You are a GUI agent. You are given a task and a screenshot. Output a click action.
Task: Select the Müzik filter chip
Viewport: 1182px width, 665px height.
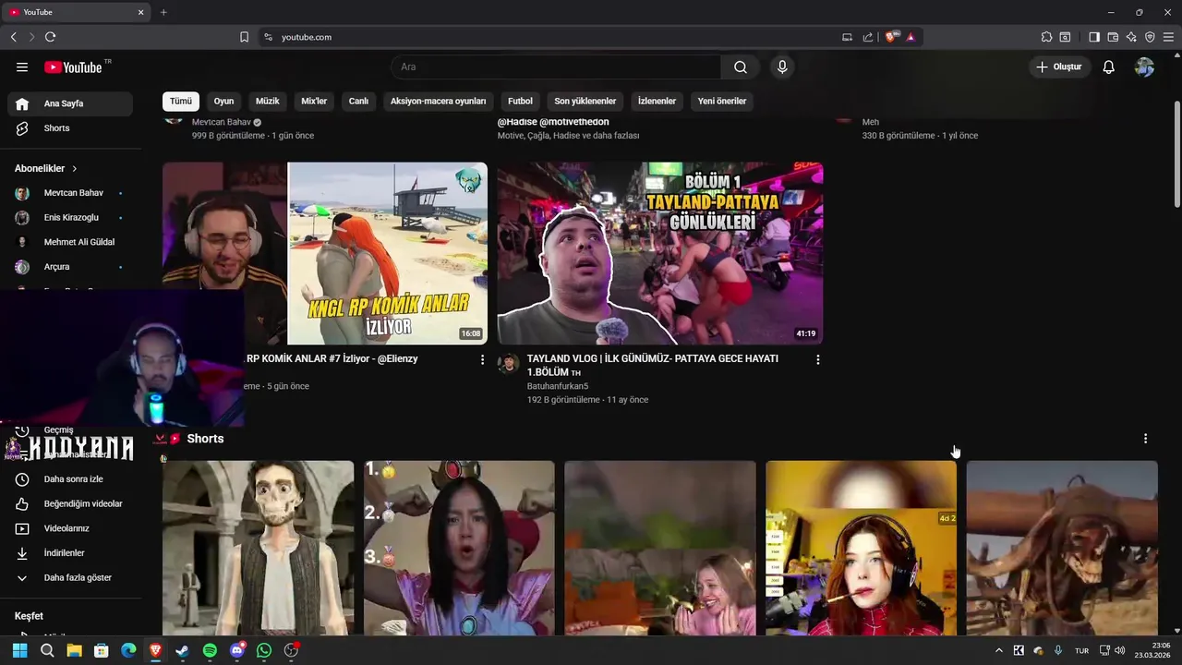click(x=268, y=102)
